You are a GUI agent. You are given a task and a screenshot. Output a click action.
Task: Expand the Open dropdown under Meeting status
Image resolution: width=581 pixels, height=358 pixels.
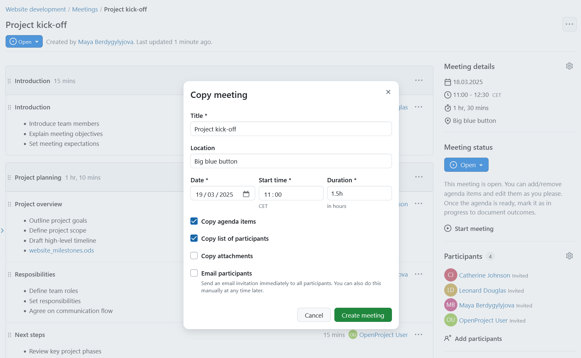click(466, 165)
